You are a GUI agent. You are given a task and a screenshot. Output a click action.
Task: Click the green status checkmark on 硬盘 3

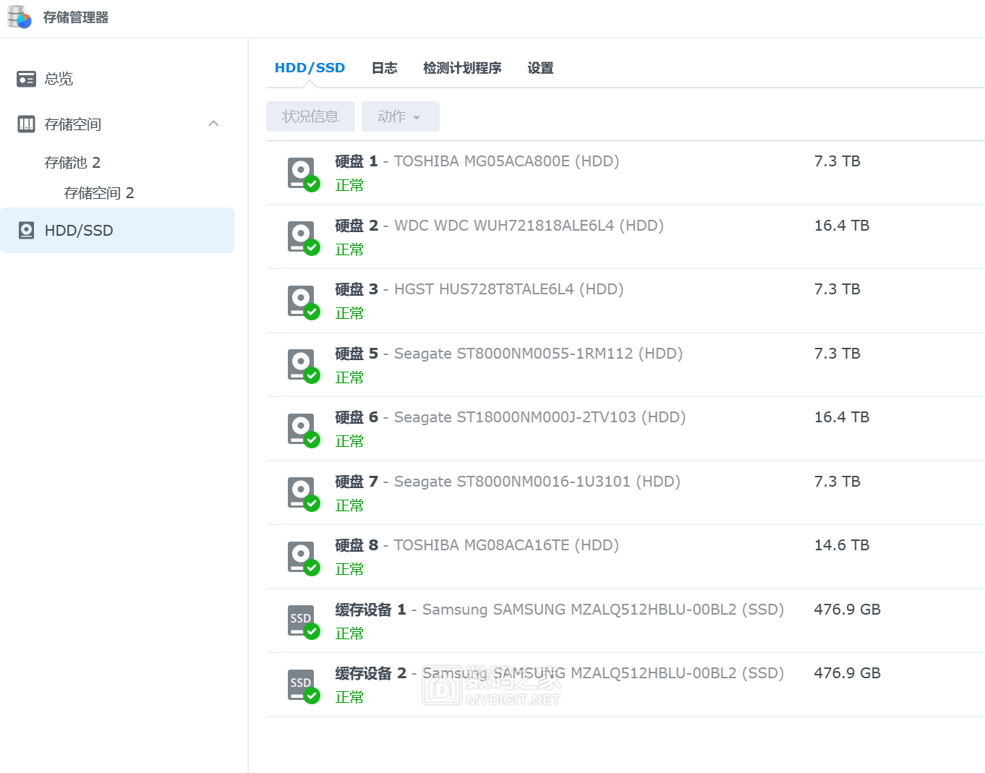[312, 312]
